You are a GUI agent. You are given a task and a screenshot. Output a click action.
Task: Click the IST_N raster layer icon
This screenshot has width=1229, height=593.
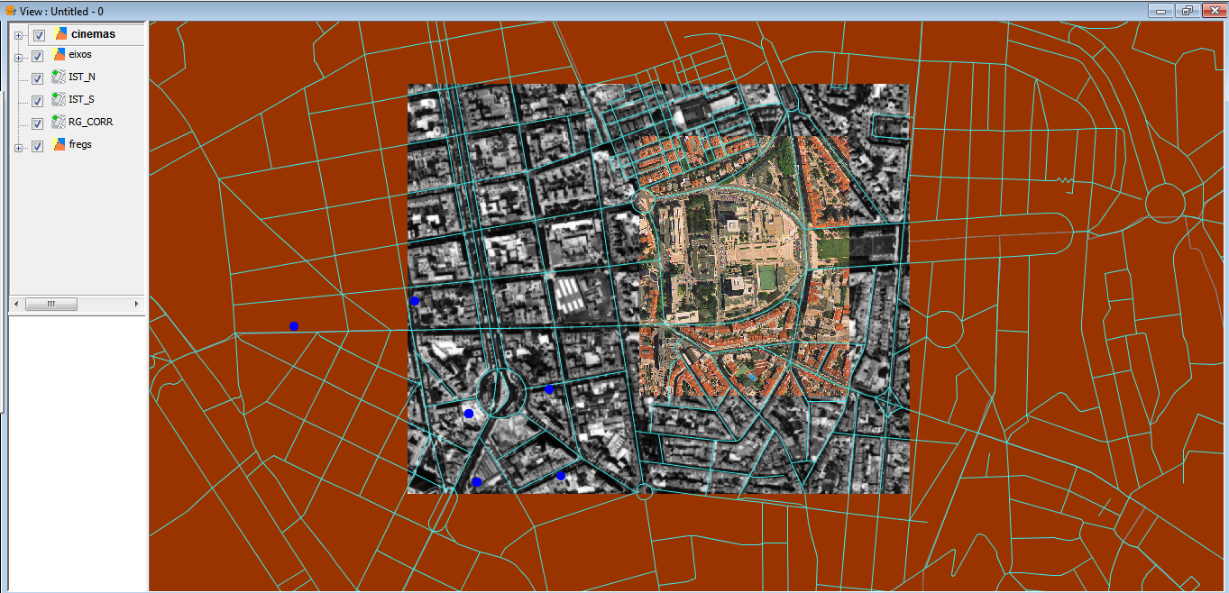click(x=60, y=78)
